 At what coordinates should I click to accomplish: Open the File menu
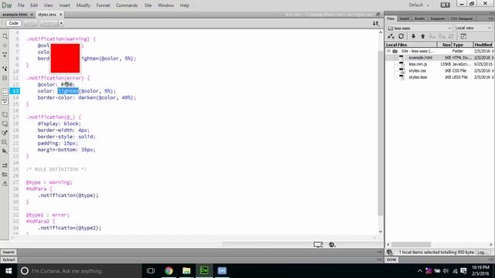coord(21,5)
